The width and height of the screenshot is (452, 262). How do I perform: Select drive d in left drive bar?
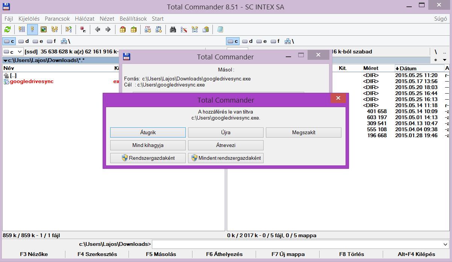[24, 41]
